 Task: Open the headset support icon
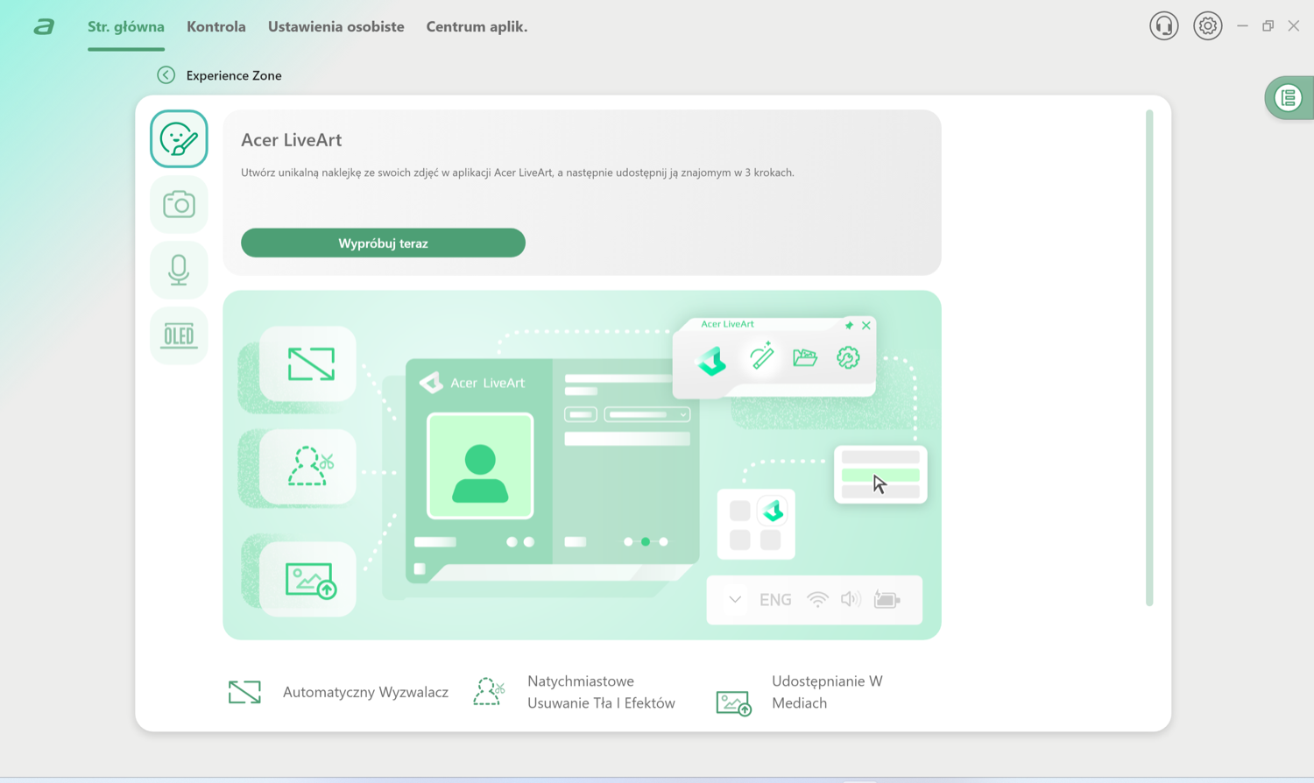point(1163,26)
